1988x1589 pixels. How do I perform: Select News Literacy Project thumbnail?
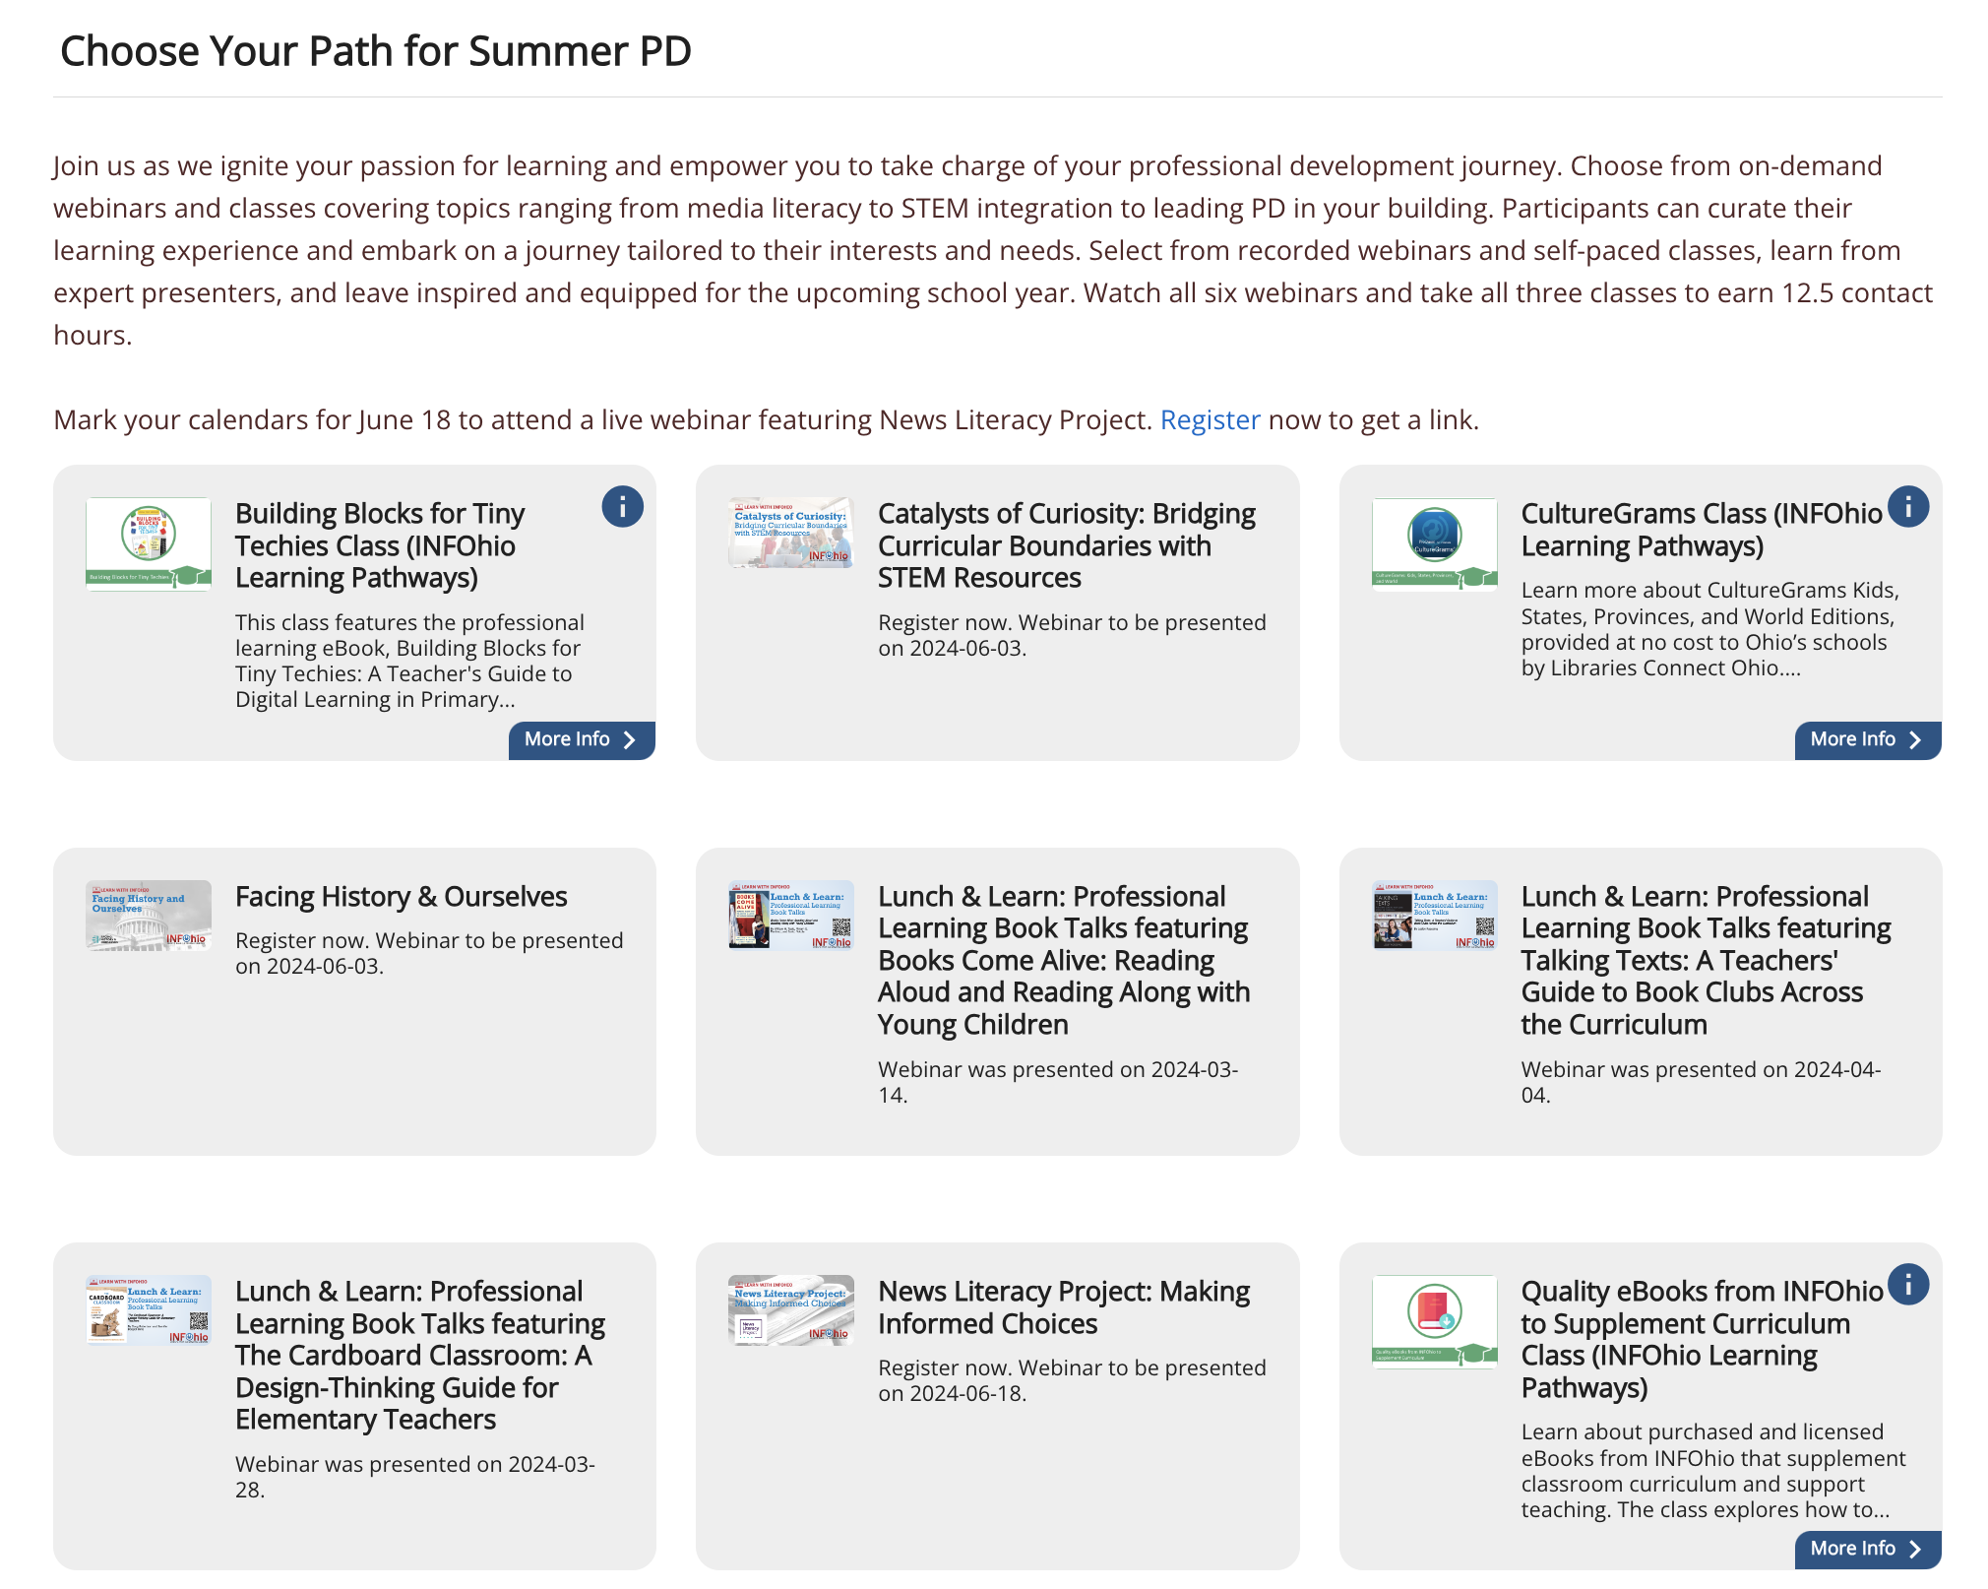[x=791, y=1310]
